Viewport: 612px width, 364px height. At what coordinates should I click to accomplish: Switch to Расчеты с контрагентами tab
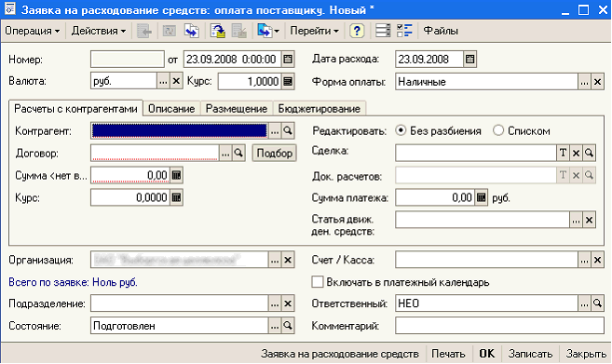pyautogui.click(x=75, y=109)
